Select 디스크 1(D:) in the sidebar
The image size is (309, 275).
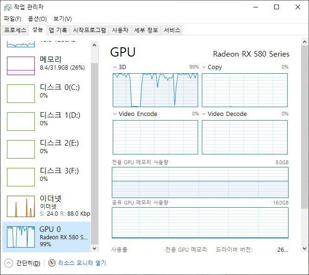coord(46,122)
